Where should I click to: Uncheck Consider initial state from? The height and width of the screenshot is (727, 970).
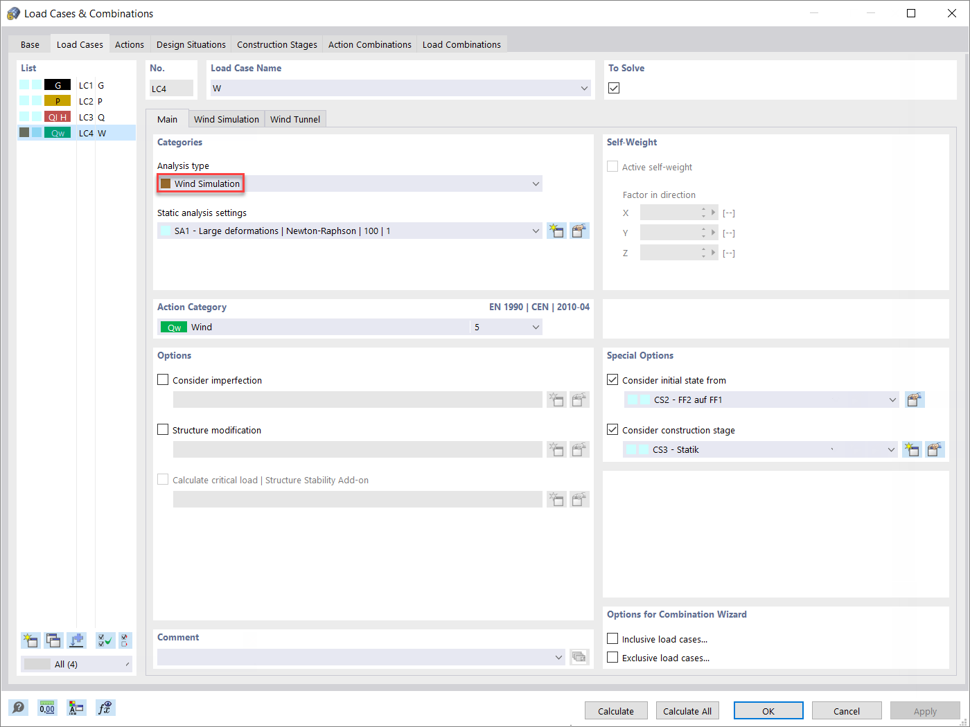612,379
